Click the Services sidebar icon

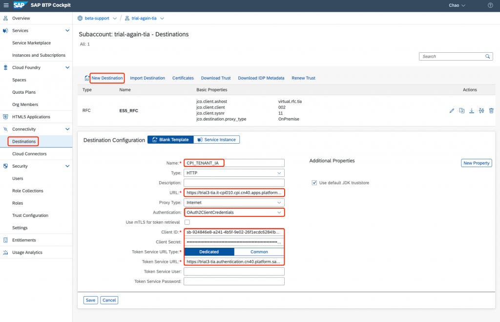(x=5, y=31)
